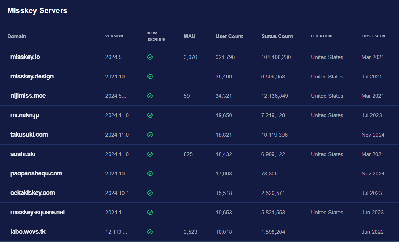Sort by Status Count column header
This screenshot has height=242, width=399.
click(277, 36)
